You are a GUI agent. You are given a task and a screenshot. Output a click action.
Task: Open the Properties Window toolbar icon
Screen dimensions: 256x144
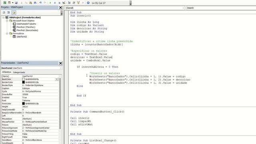pyautogui.click(x=74, y=3)
